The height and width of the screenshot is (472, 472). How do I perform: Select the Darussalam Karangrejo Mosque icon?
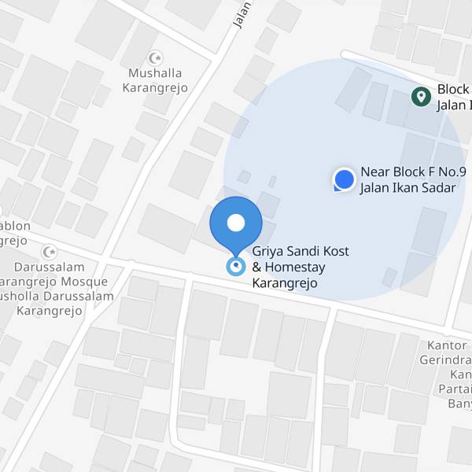(x=50, y=252)
